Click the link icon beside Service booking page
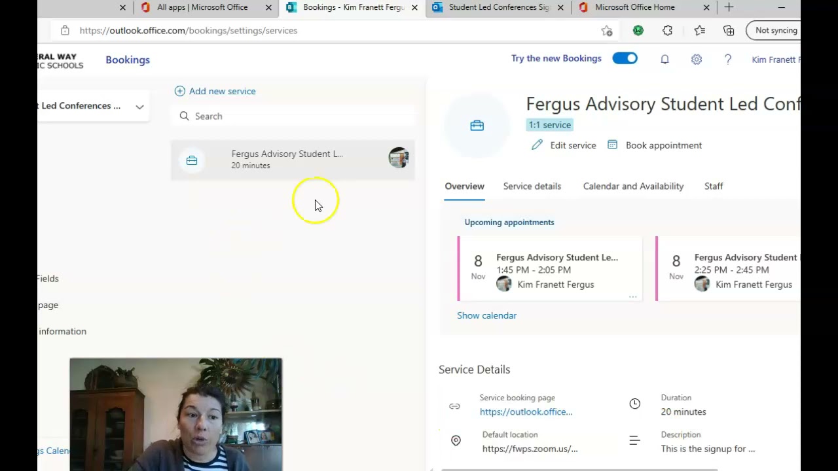Image resolution: width=838 pixels, height=471 pixels. point(454,406)
